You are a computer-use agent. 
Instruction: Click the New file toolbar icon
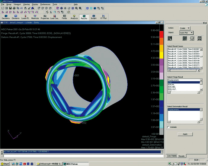[3, 8]
